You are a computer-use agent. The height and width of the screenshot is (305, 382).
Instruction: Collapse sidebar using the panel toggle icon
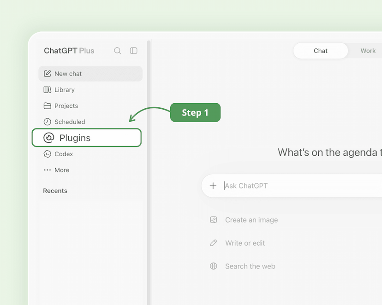133,51
